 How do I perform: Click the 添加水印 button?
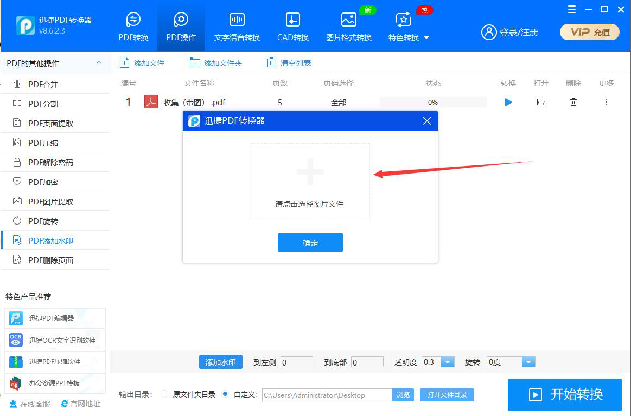coord(220,362)
